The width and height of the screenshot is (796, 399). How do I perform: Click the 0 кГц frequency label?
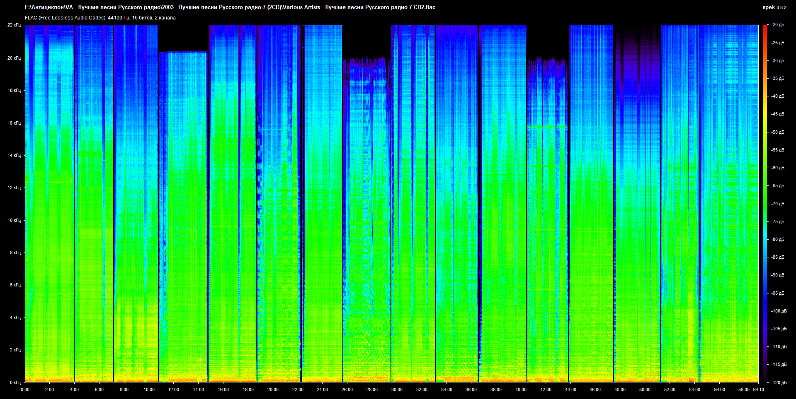[x=15, y=382]
